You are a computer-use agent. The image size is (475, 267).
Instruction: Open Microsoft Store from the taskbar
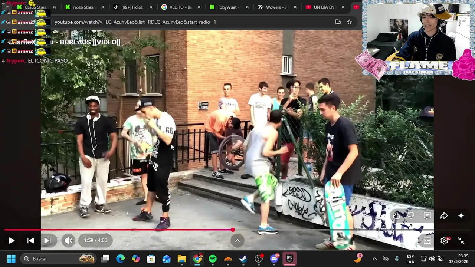151,258
